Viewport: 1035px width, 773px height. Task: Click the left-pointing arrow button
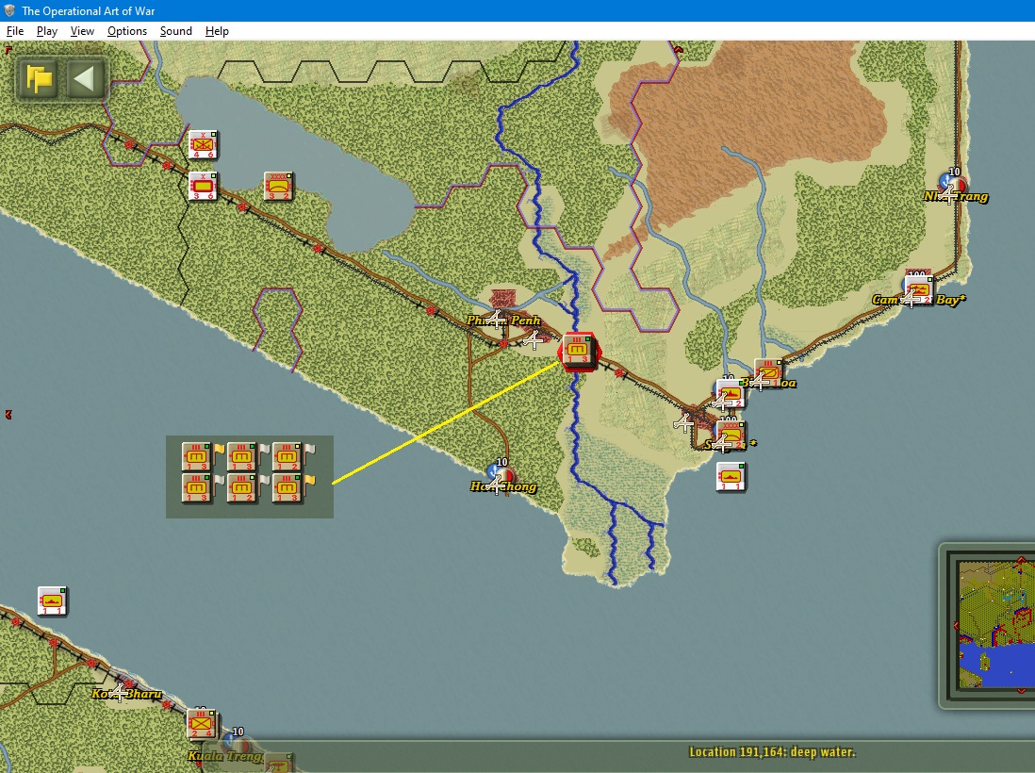tap(85, 79)
